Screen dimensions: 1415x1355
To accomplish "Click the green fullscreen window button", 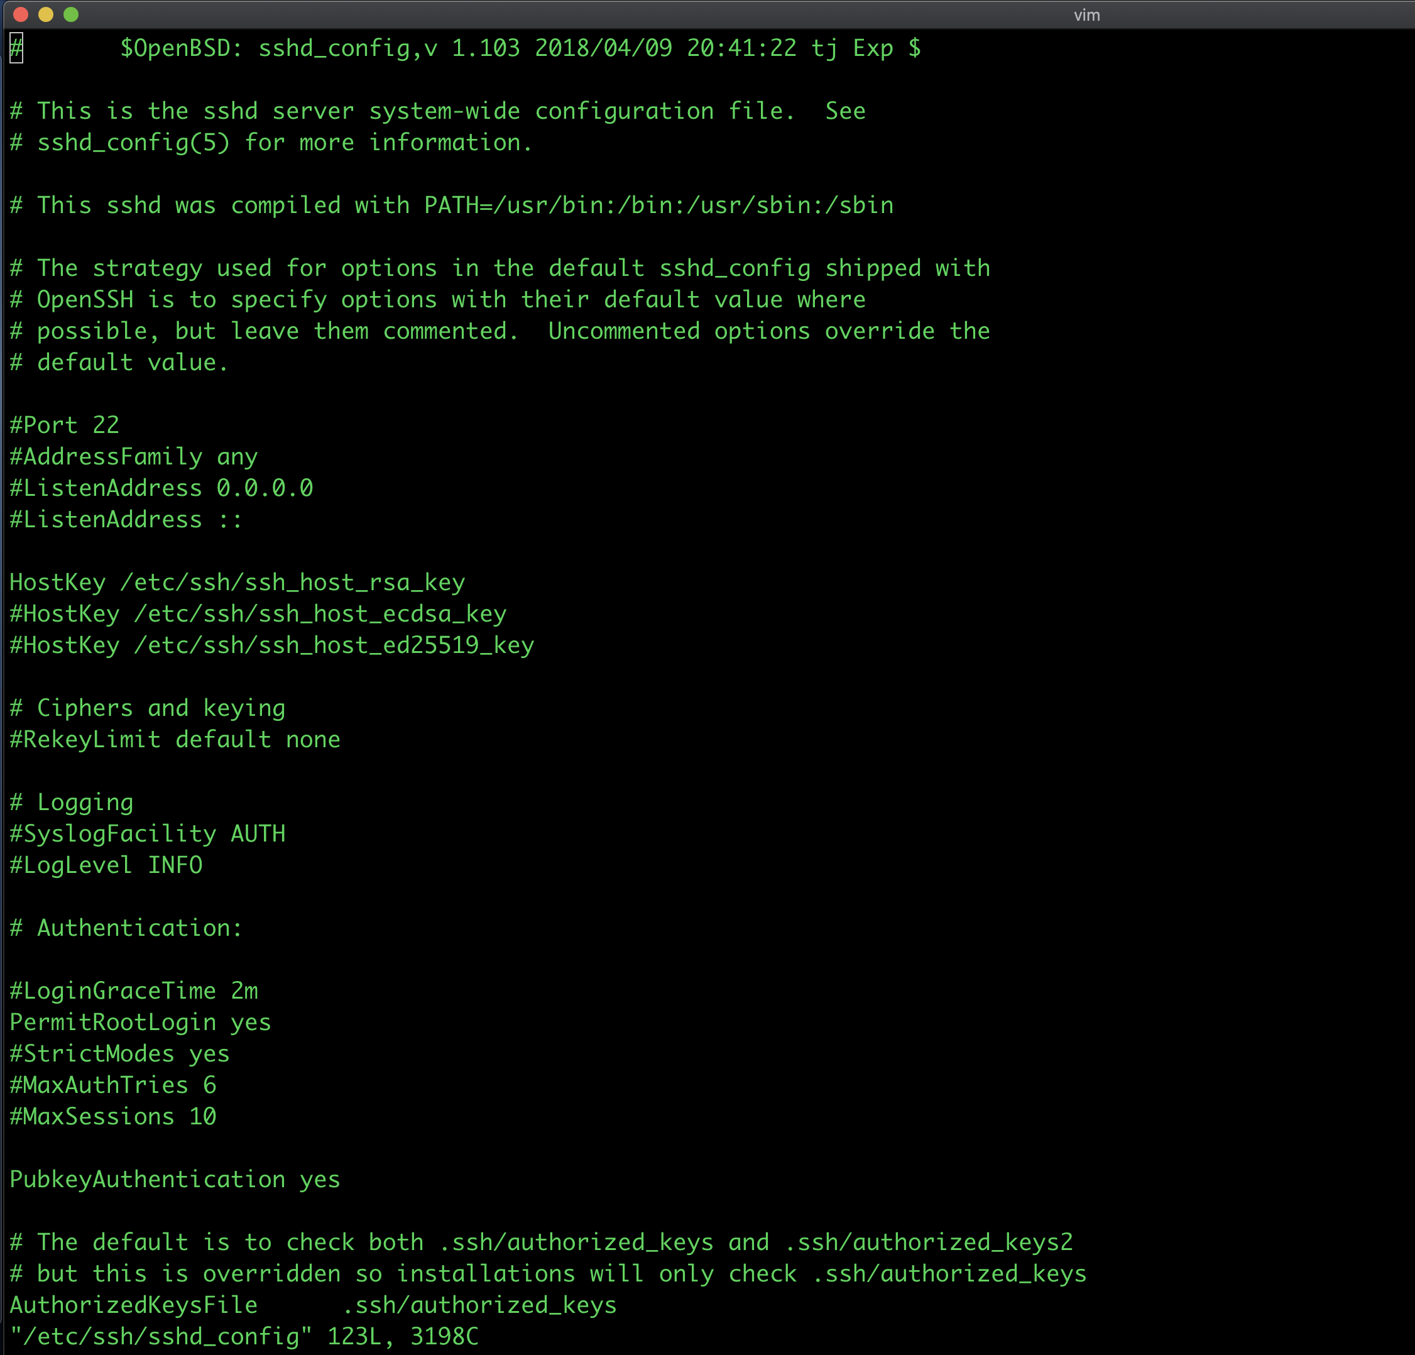I will click(x=71, y=14).
